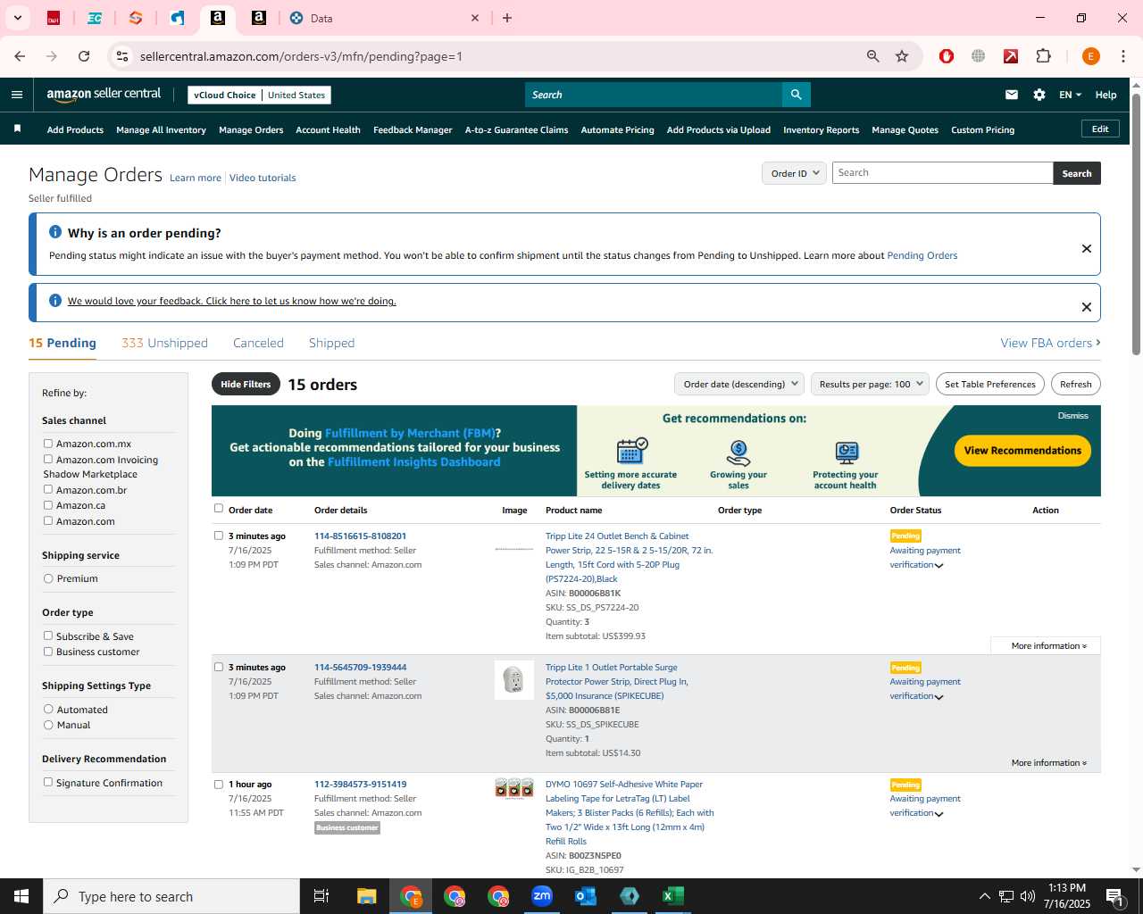Close the Data tab

[x=475, y=18]
